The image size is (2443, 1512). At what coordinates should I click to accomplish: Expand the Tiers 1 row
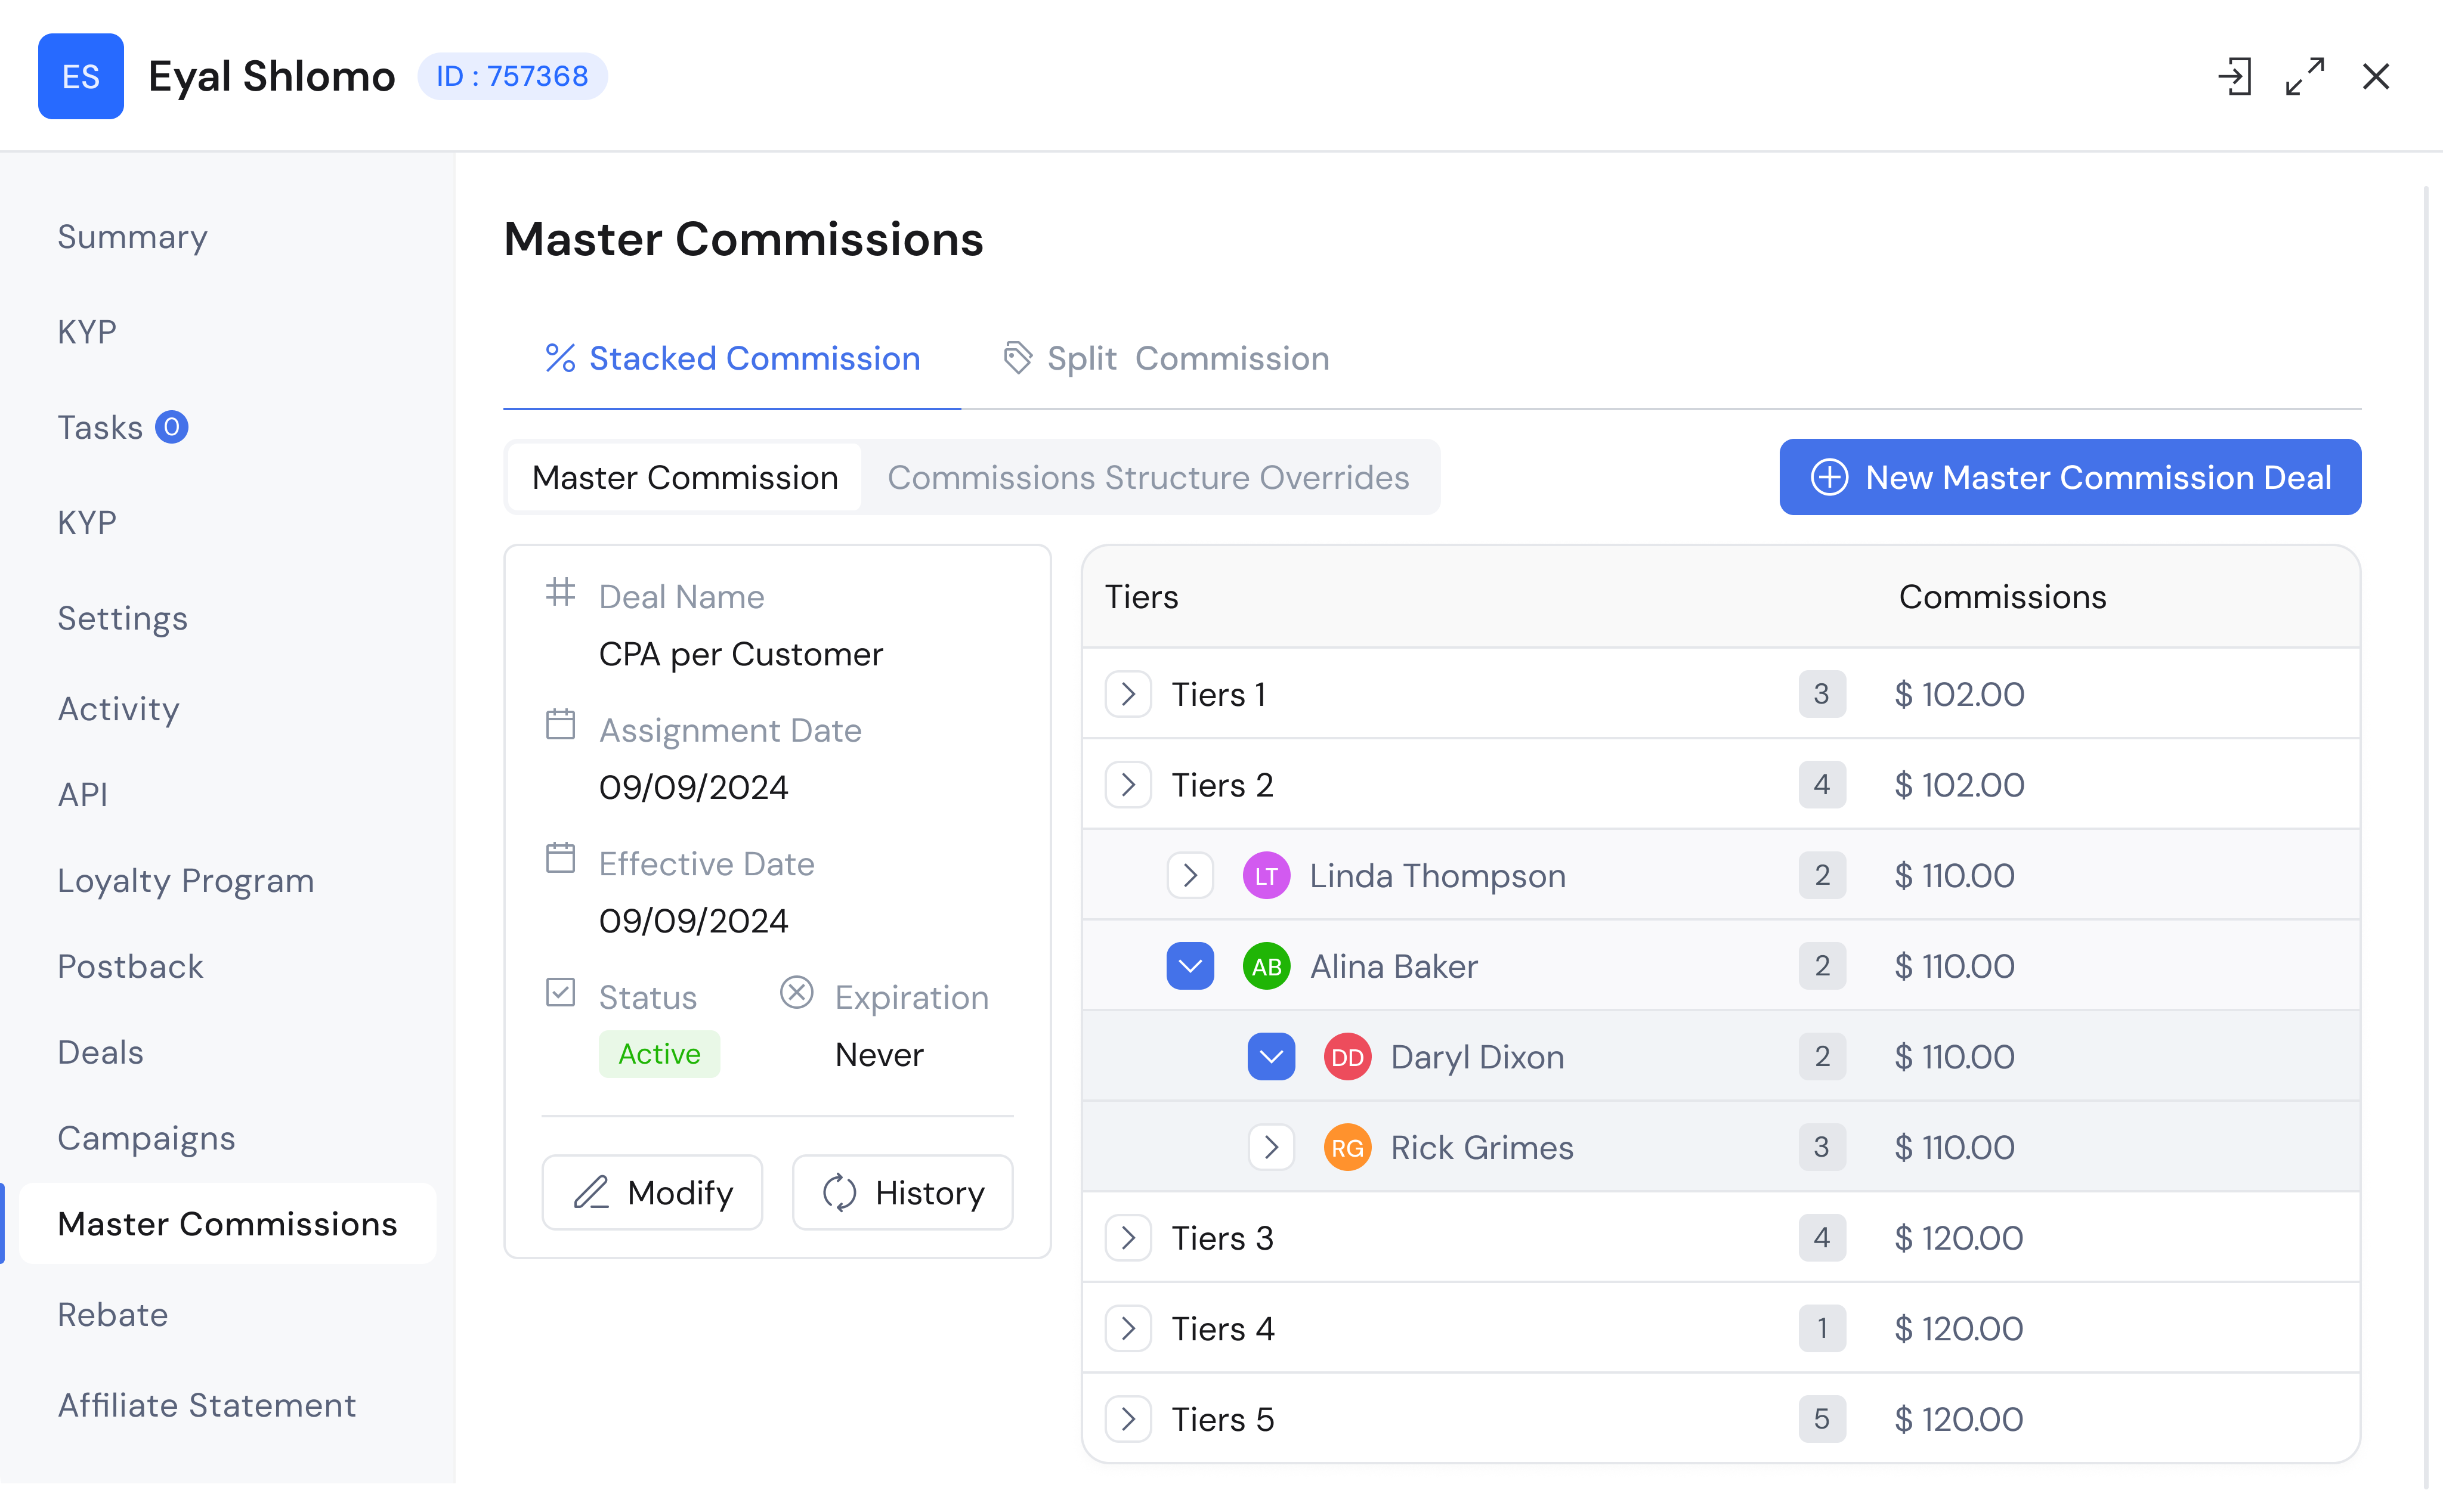coord(1128,694)
